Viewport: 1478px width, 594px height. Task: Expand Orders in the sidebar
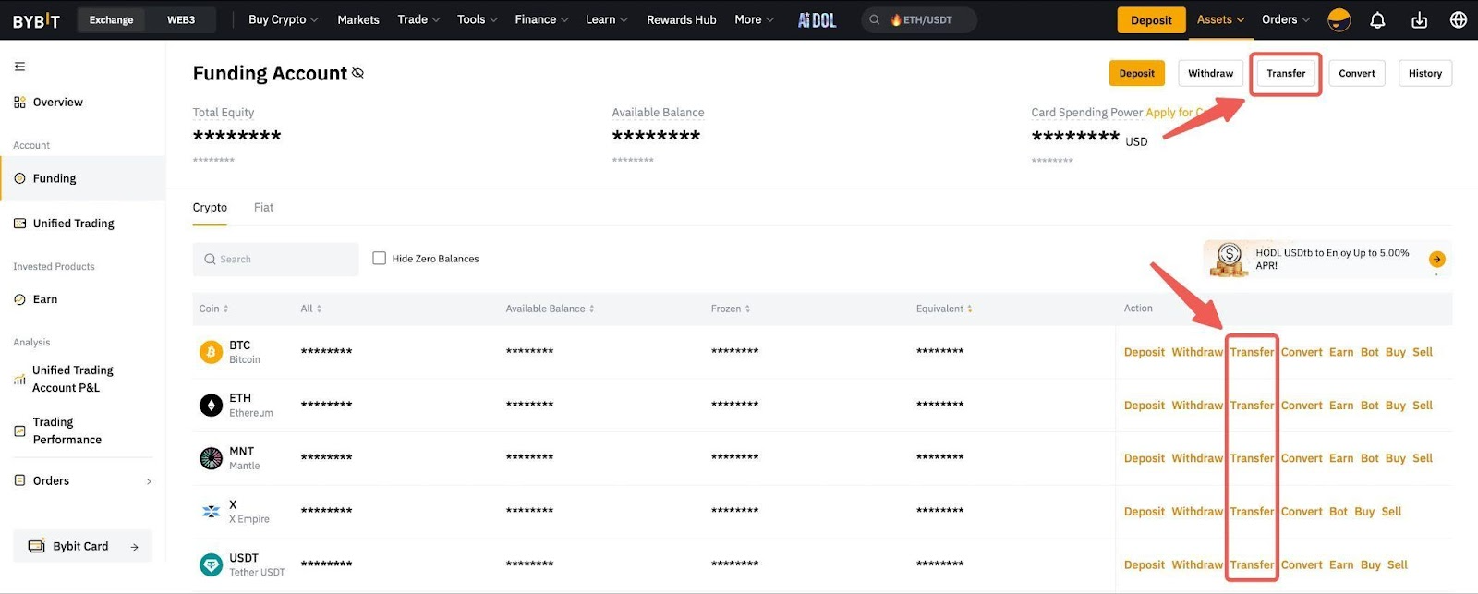tap(83, 481)
